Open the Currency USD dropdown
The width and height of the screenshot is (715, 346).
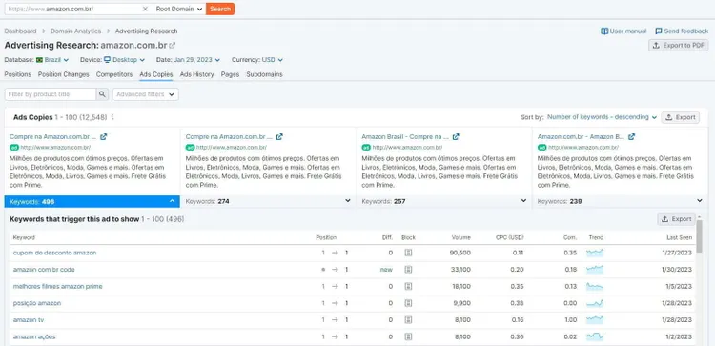[273, 60]
